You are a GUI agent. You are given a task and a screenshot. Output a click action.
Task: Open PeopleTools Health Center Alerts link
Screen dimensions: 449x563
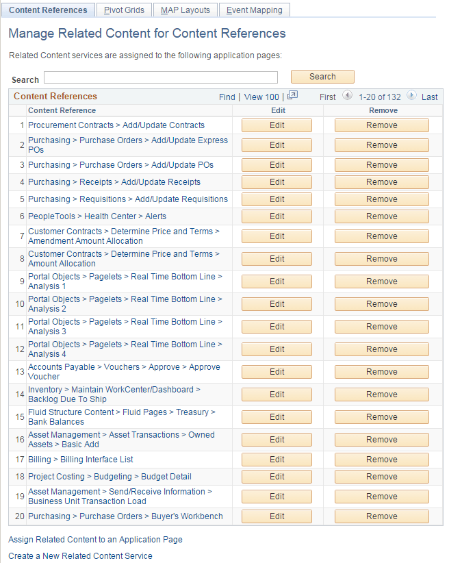point(97,216)
